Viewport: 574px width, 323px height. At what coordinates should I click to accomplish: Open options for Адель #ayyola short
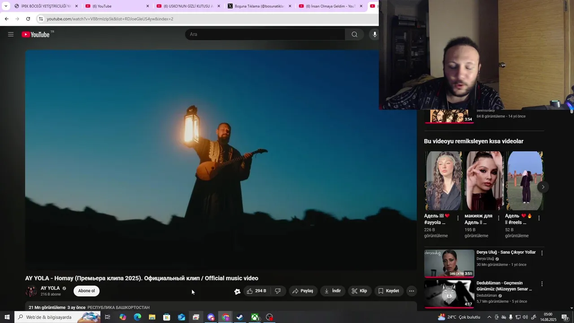click(458, 218)
